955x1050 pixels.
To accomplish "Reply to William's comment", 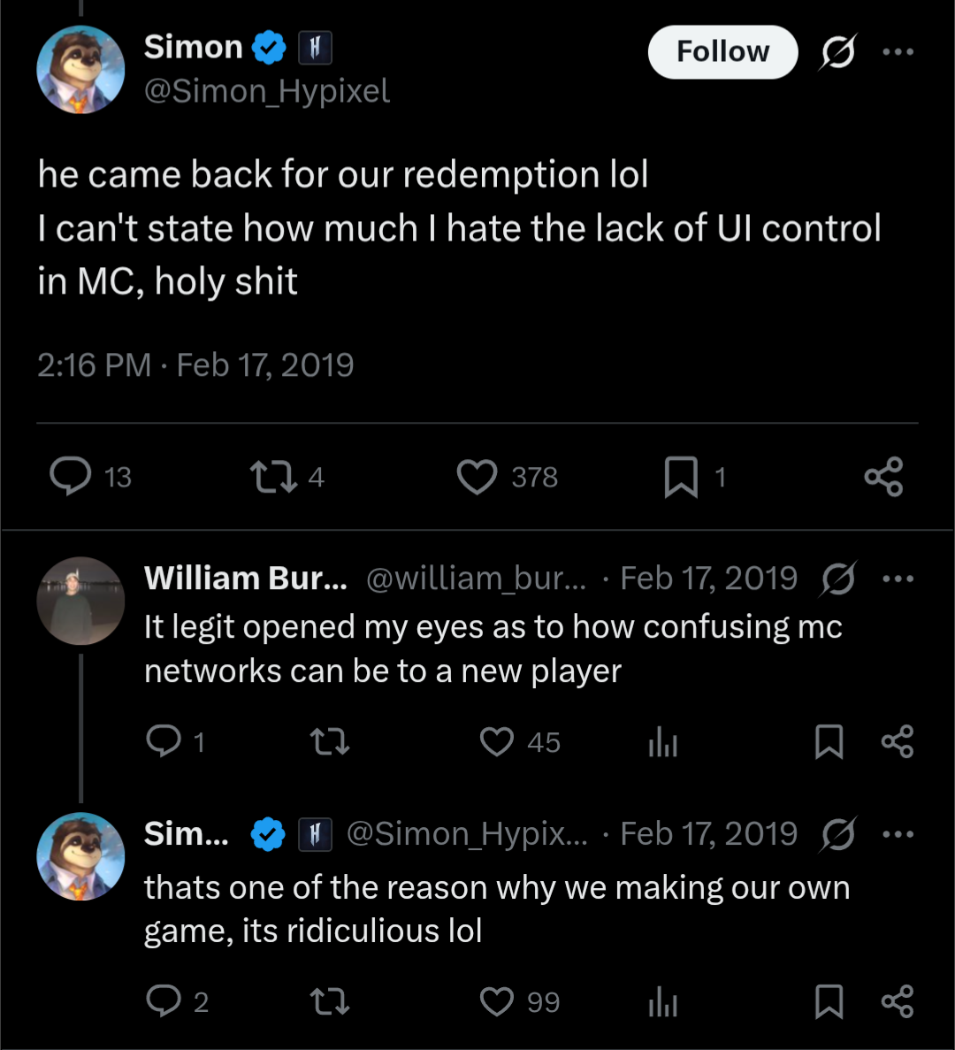I will pyautogui.click(x=164, y=742).
